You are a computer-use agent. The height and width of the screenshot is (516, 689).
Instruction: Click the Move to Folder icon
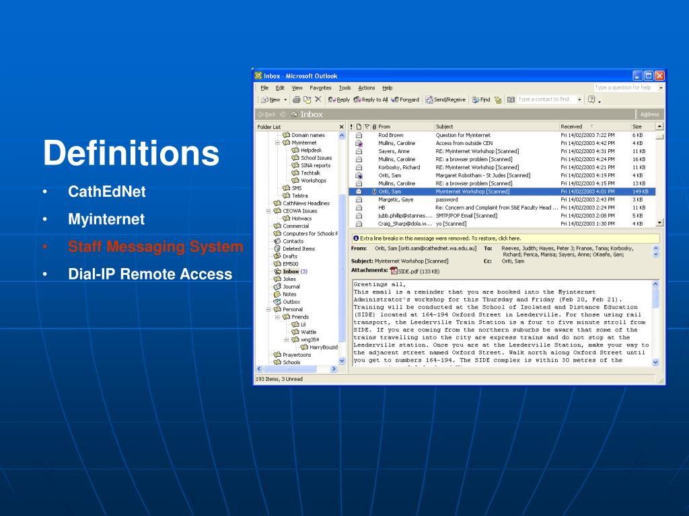(x=307, y=99)
